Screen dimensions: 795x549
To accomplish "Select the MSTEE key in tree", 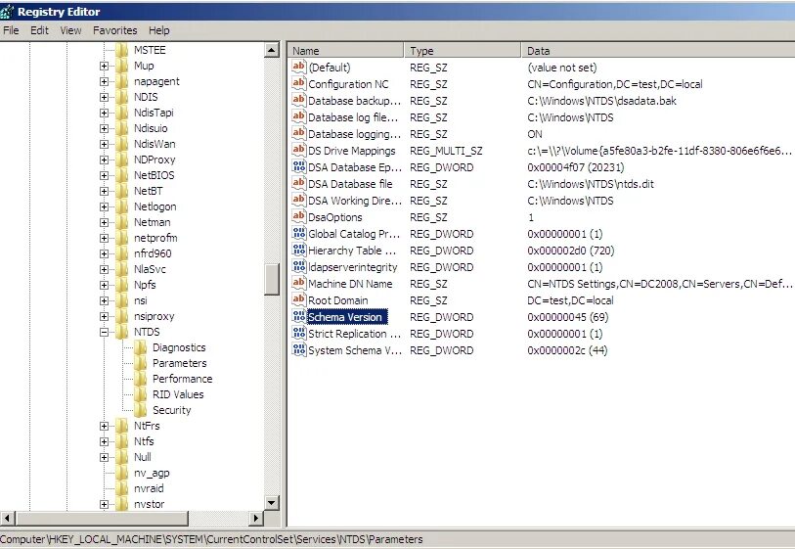I will [x=150, y=50].
